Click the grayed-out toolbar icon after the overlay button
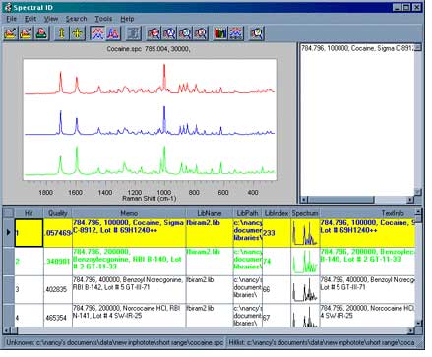Image resolution: width=432 pixels, height=357 pixels. [133, 33]
